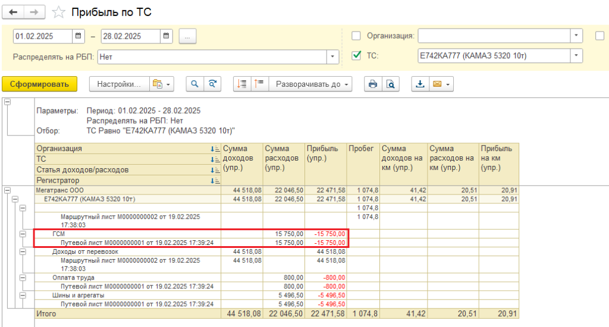Collapse the ГСМ group
This screenshot has width=609, height=327.
pos(23,234)
